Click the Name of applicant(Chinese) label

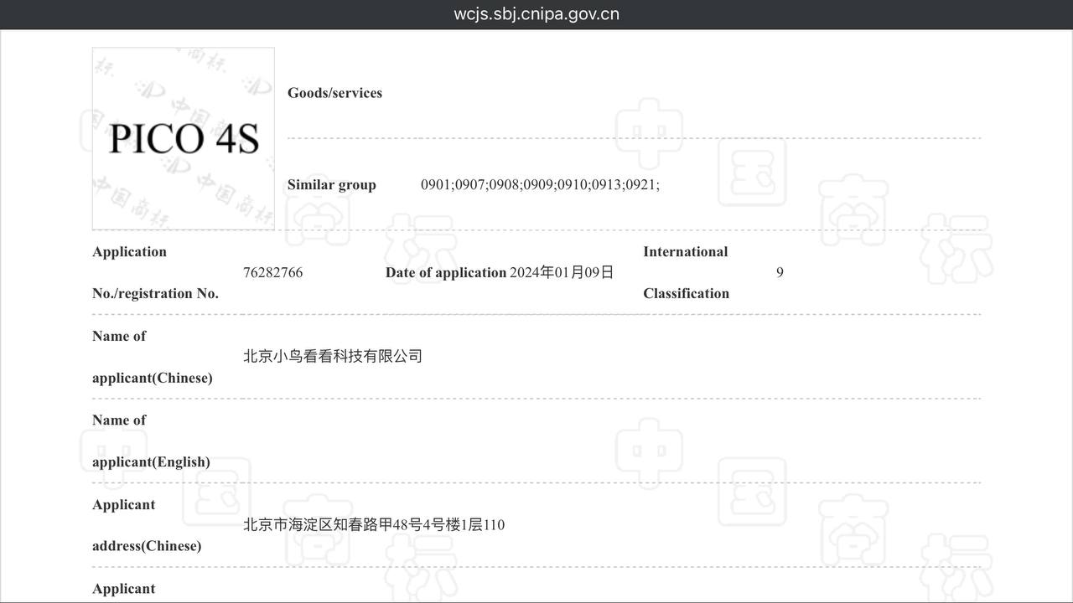(x=152, y=357)
